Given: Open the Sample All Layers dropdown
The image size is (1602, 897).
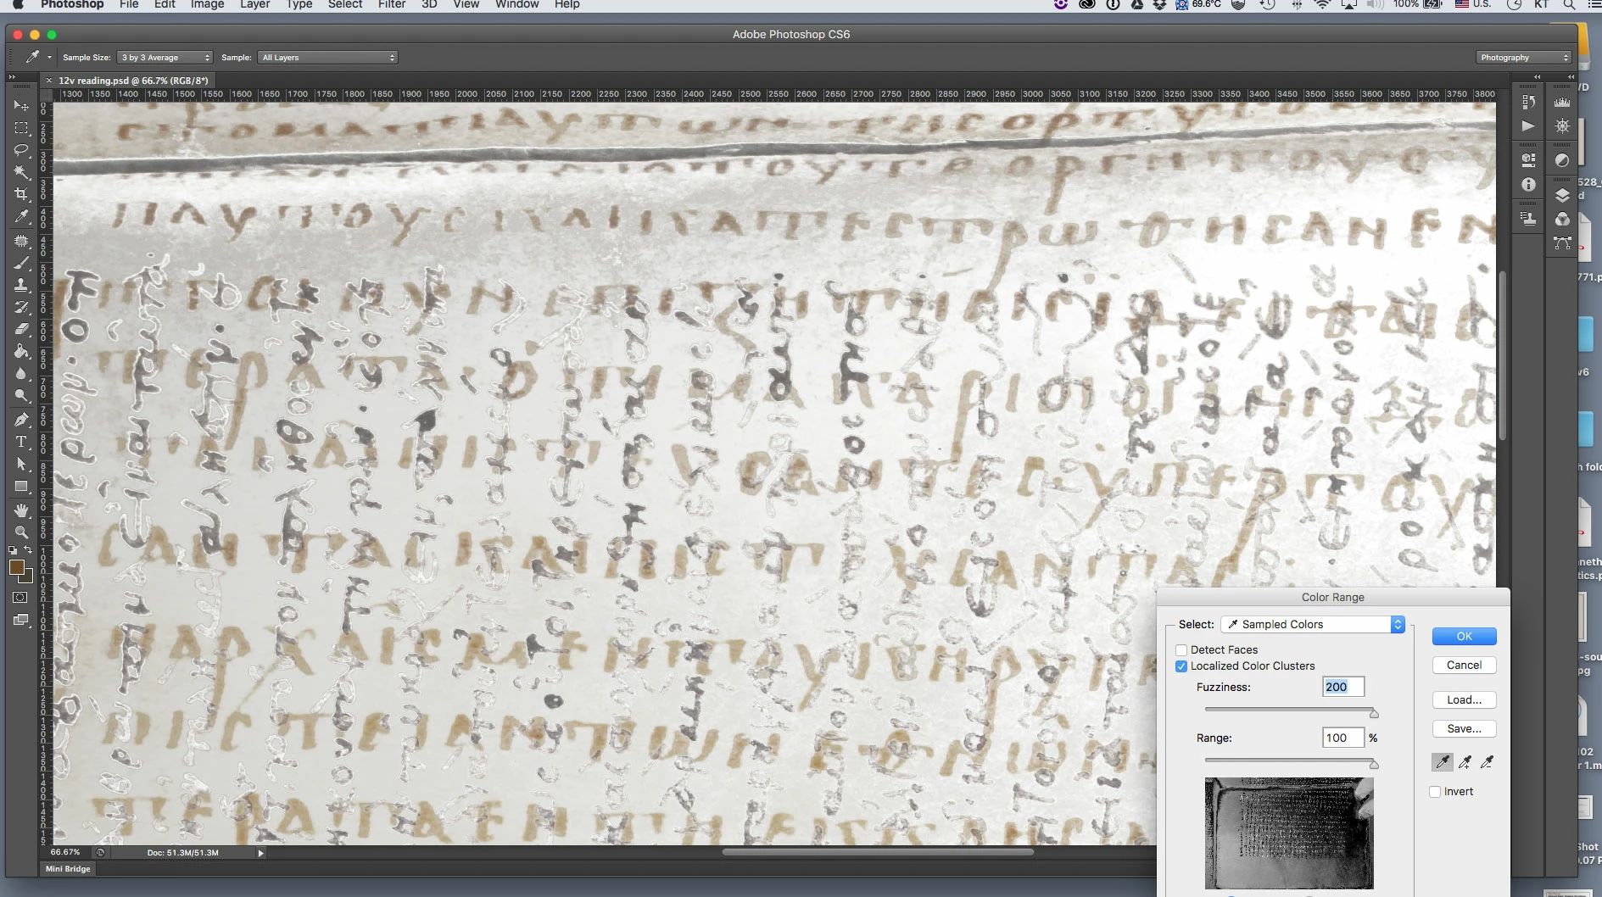Looking at the screenshot, I should (x=327, y=58).
